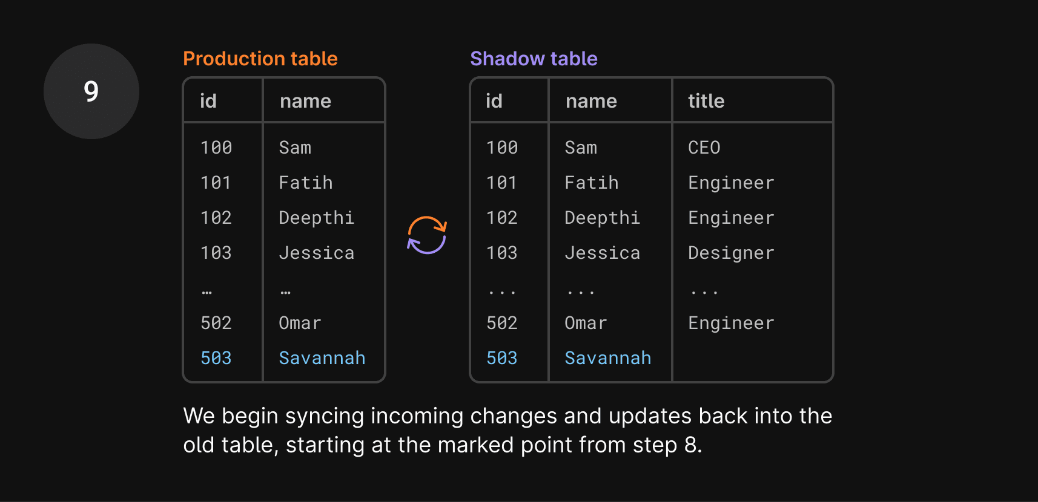Click id "102" in the Production table

[x=216, y=218]
